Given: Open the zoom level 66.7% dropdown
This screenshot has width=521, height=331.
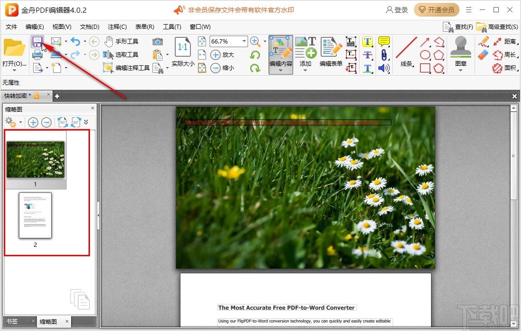Looking at the screenshot, I should pos(244,41).
